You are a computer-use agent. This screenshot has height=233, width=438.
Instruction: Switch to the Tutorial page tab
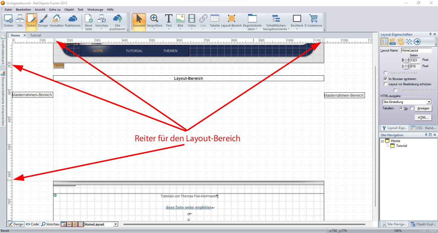click(36, 35)
